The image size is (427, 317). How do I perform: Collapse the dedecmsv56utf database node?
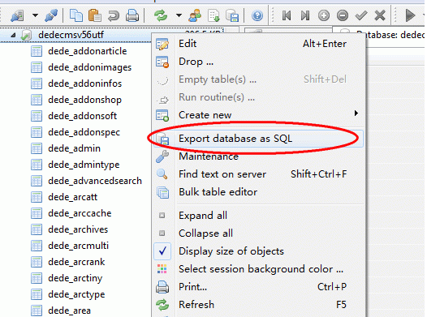pyautogui.click(x=13, y=35)
